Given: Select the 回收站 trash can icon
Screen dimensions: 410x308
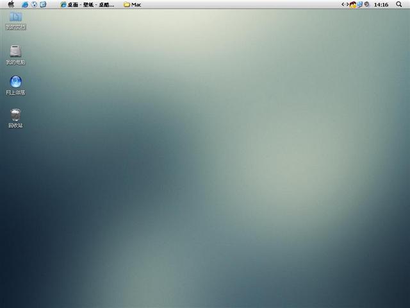Looking at the screenshot, I should point(15,115).
